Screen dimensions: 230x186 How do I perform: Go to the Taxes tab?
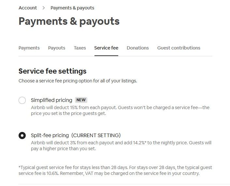(80, 48)
